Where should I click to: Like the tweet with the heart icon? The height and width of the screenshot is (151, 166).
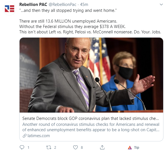[75, 147]
